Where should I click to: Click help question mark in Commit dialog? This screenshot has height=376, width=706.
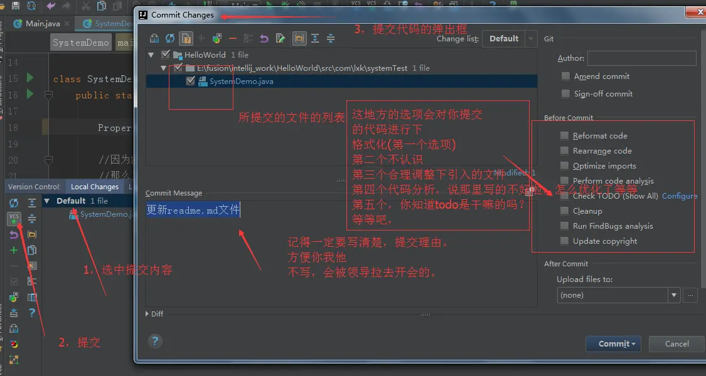click(155, 341)
